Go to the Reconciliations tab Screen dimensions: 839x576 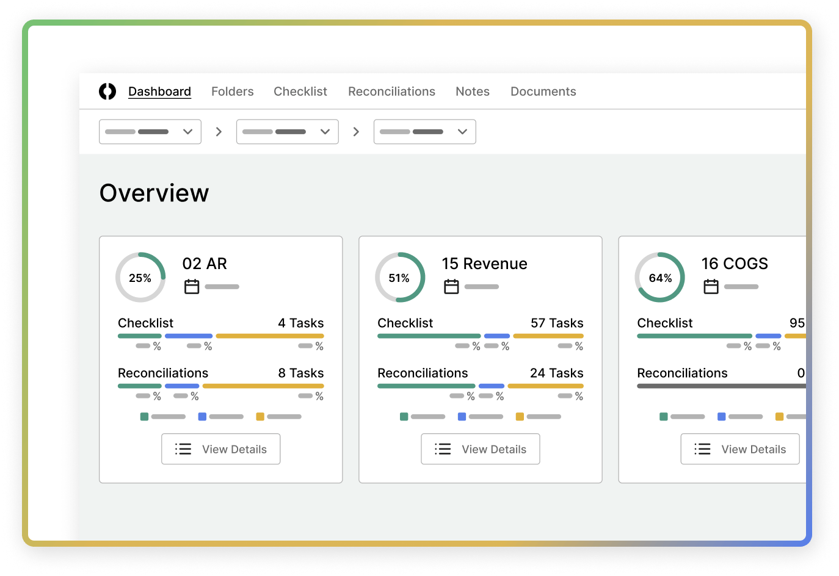391,92
